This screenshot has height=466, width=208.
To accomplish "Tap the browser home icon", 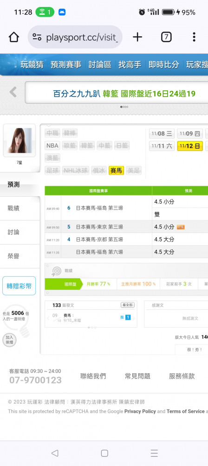I will pyautogui.click(x=13, y=37).
